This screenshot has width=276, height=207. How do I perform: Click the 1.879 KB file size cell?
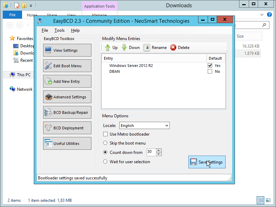pos(252,53)
